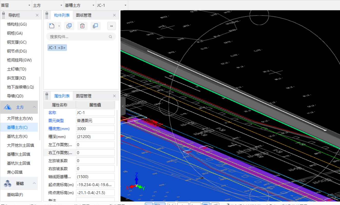This screenshot has width=340, height=205.
Task: Select 钢节点(DG) in navigation
Action: (17, 51)
